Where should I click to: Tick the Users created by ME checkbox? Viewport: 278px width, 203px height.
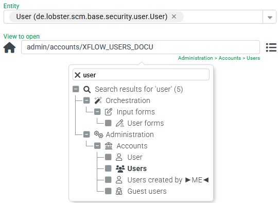point(108,180)
